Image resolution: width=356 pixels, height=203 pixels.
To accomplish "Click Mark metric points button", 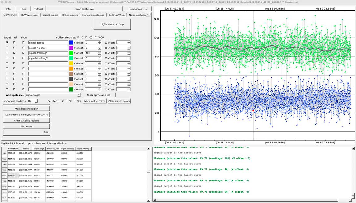I will [x=95, y=101].
